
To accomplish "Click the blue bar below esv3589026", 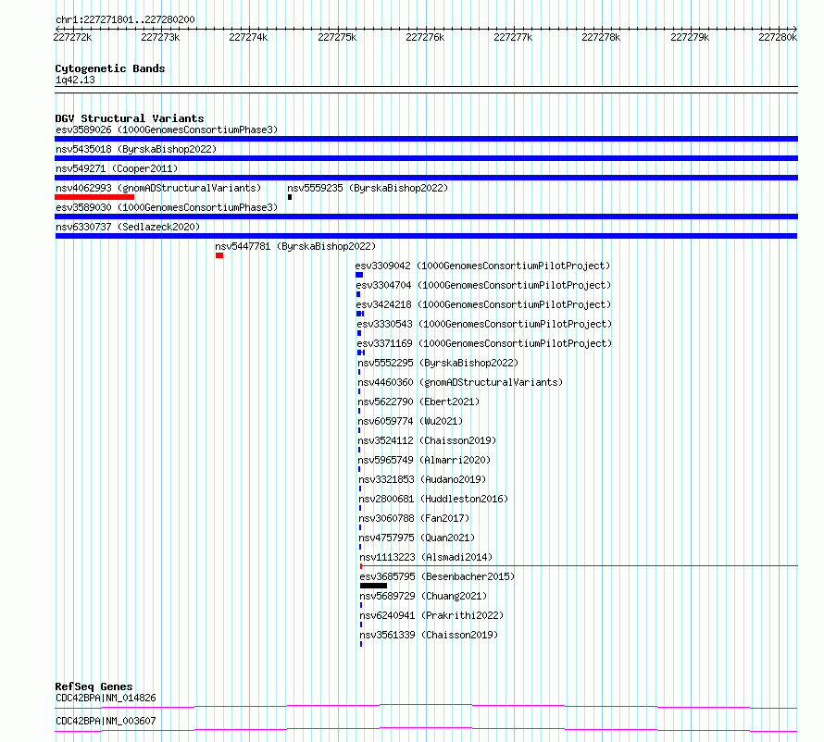I will tap(426, 139).
